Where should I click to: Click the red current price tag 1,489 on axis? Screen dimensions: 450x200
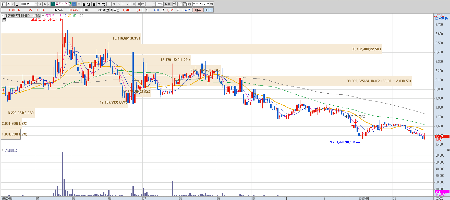pos(442,136)
